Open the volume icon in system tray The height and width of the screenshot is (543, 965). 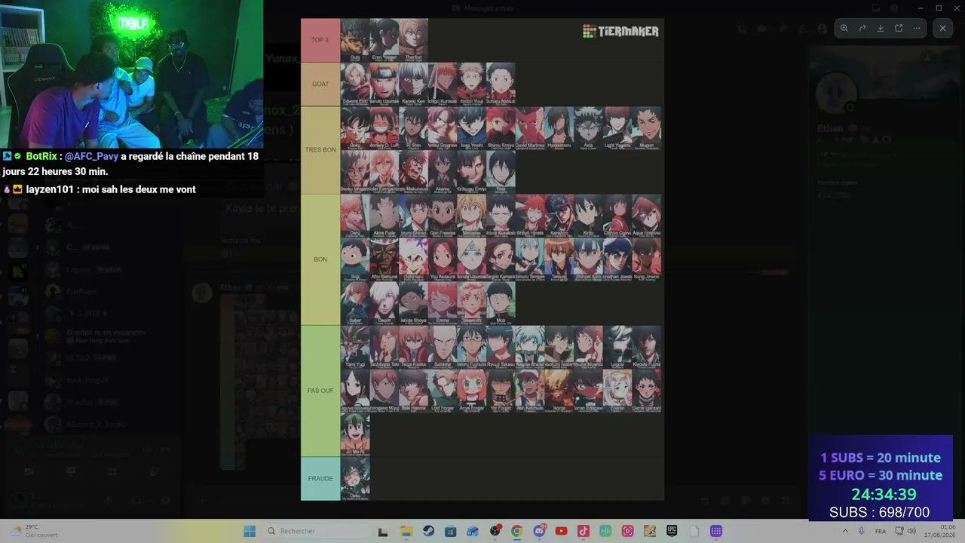point(911,531)
